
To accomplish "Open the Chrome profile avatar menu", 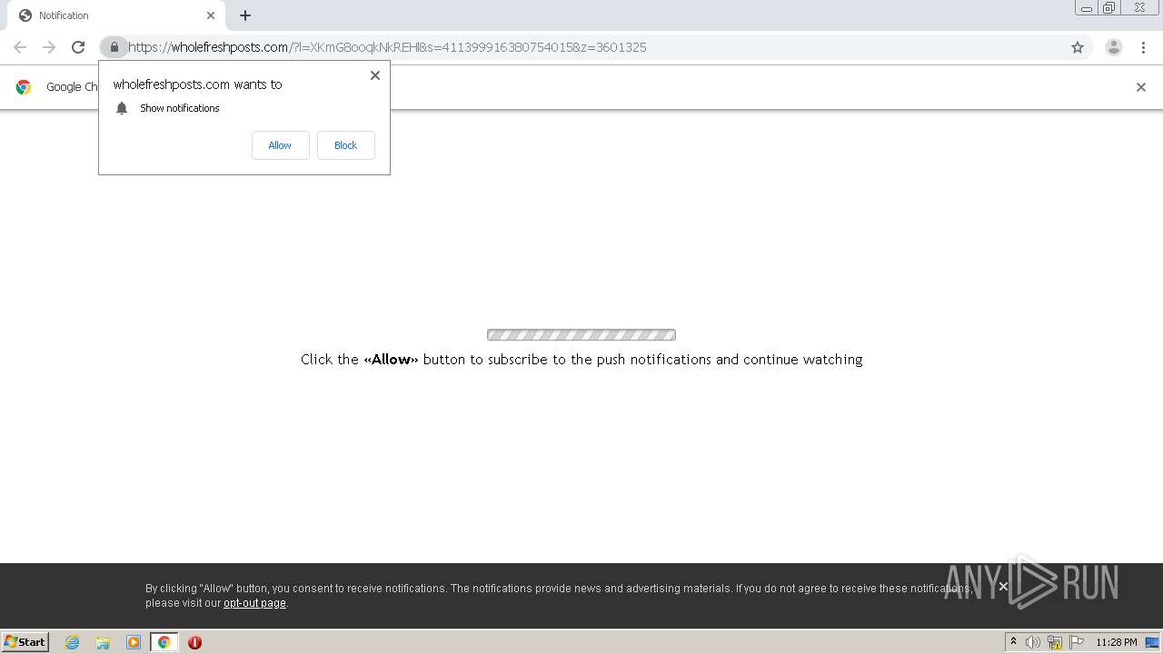I will (x=1114, y=47).
